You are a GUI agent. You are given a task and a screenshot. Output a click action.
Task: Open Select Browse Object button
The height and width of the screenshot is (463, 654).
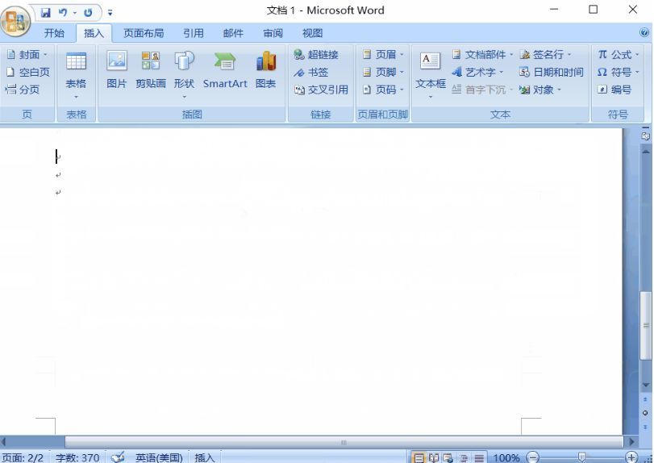click(645, 413)
